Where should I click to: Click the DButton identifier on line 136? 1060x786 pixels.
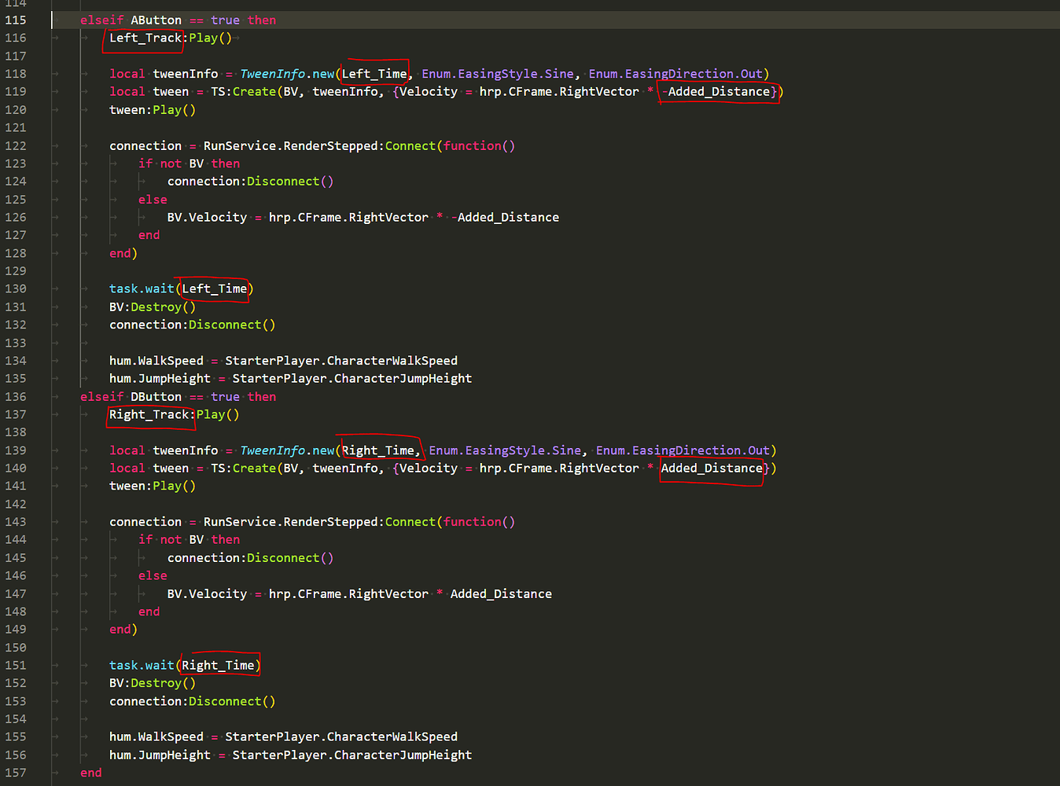click(x=156, y=396)
